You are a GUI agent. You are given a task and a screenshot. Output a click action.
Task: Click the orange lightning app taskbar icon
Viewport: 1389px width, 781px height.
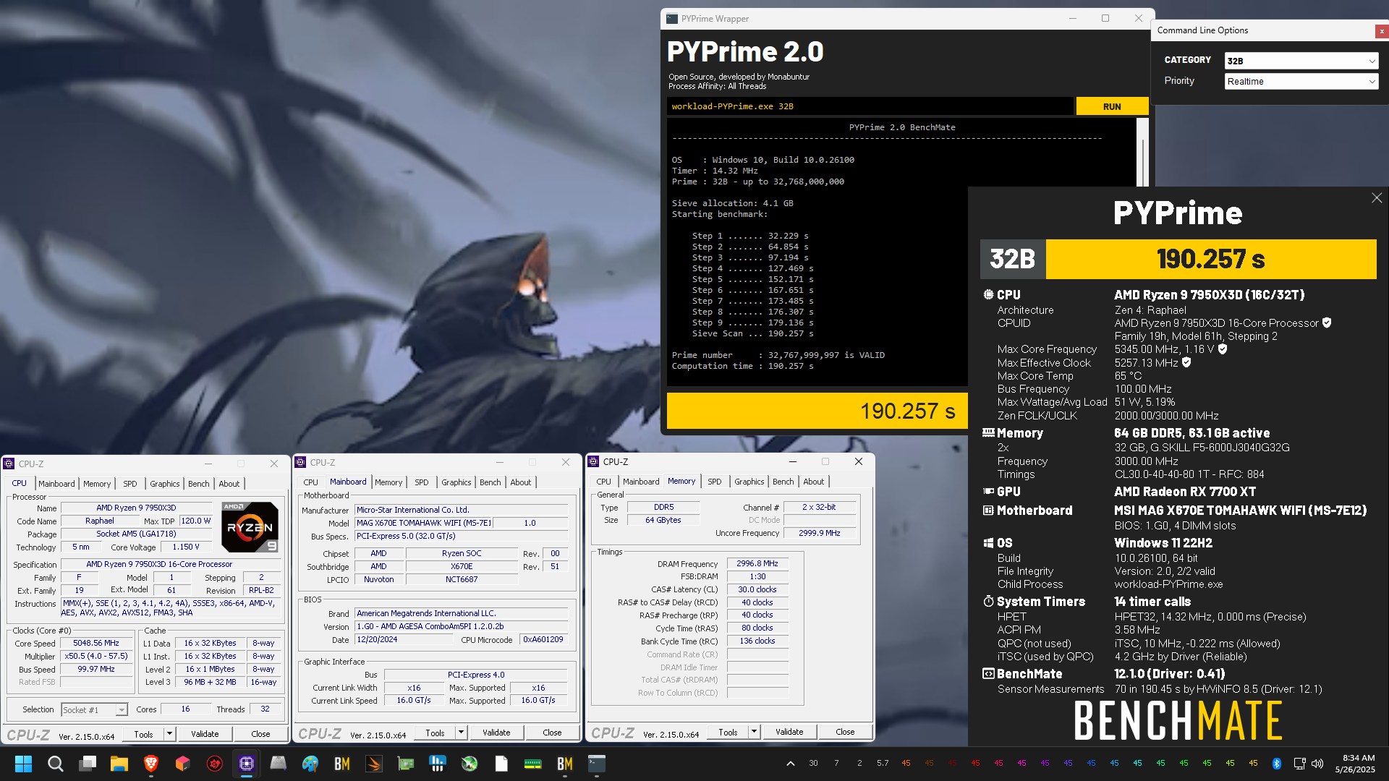click(x=374, y=764)
